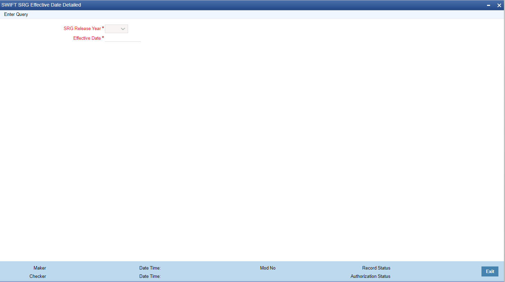The image size is (505, 282).
Task: Focus the Effective Date input field
Action: [x=123, y=38]
